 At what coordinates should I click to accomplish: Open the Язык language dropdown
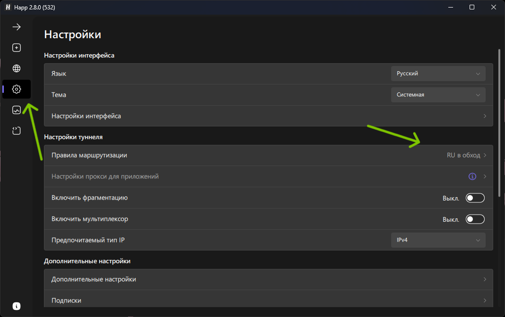coord(438,74)
